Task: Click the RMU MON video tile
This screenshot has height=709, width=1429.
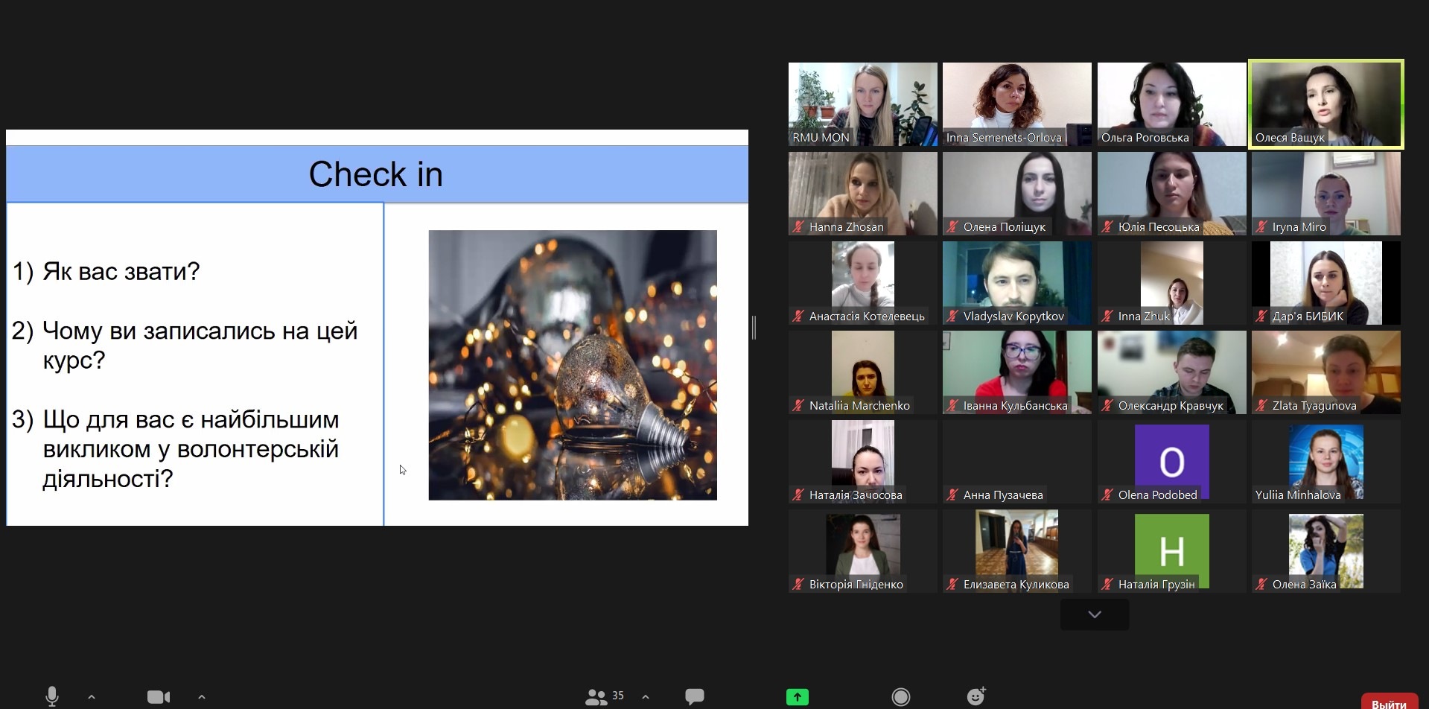Action: (x=862, y=104)
